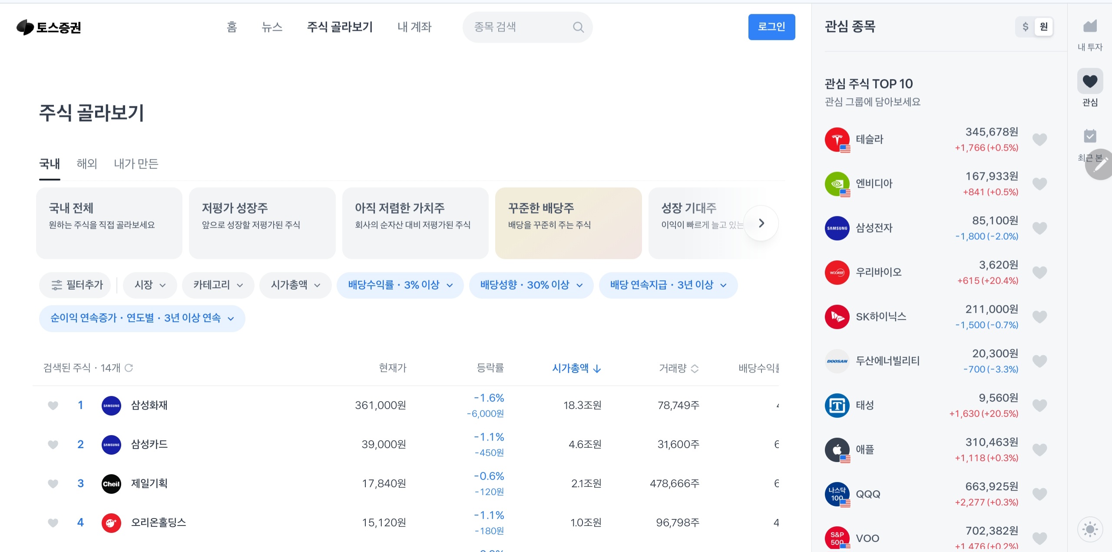Click 오리온홀딩스 logo
The image size is (1112, 552).
pos(111,523)
